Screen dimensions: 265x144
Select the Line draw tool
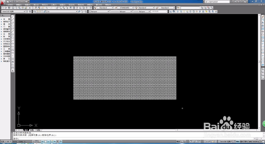click(x=13, y=16)
